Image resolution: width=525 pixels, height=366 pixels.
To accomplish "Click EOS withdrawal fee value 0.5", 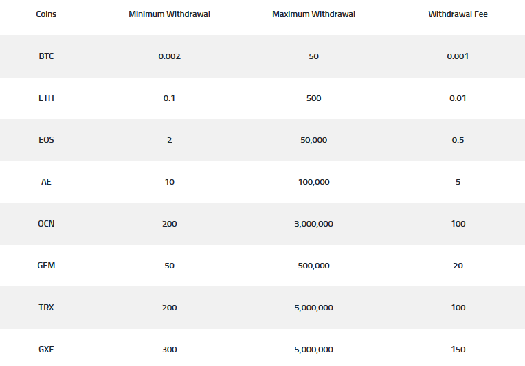I will pyautogui.click(x=458, y=140).
